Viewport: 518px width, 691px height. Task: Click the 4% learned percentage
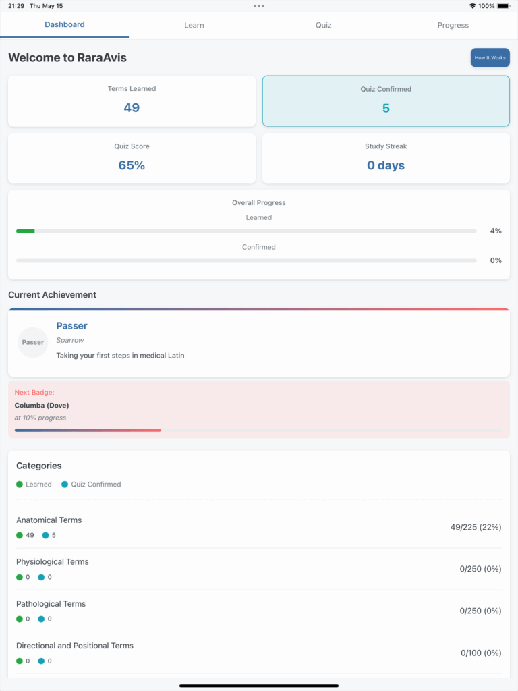496,231
